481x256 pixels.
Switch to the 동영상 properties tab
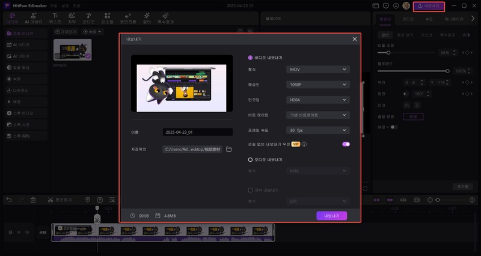click(385, 19)
